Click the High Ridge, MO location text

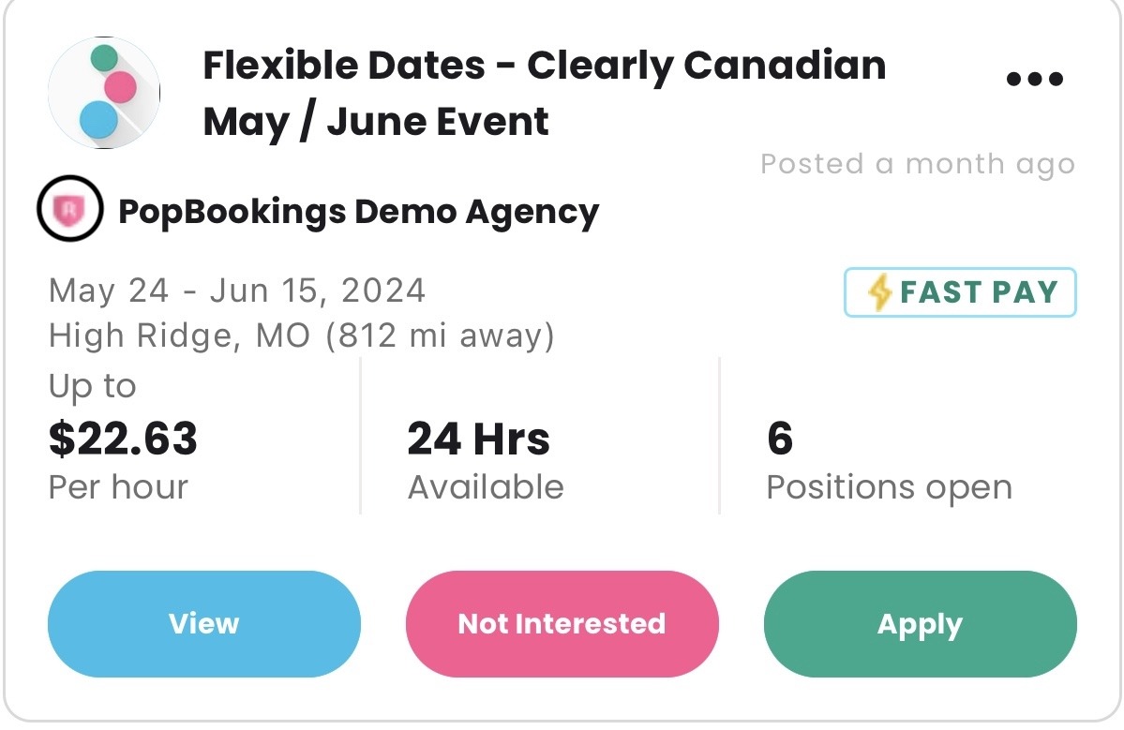point(301,335)
